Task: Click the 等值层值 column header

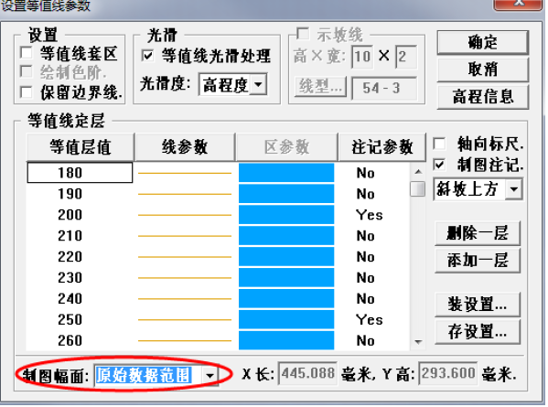Action: tap(81, 146)
